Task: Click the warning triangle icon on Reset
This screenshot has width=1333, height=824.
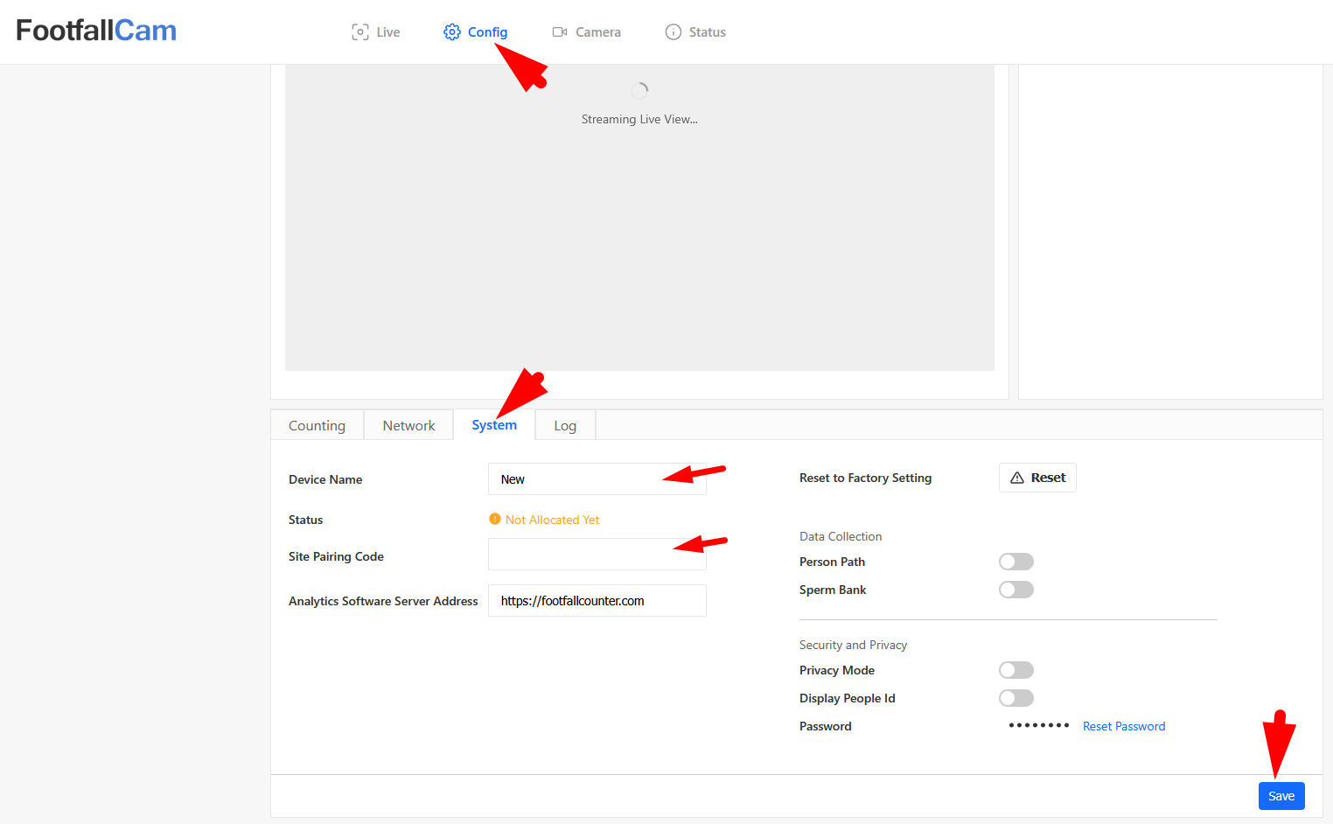Action: (1017, 478)
